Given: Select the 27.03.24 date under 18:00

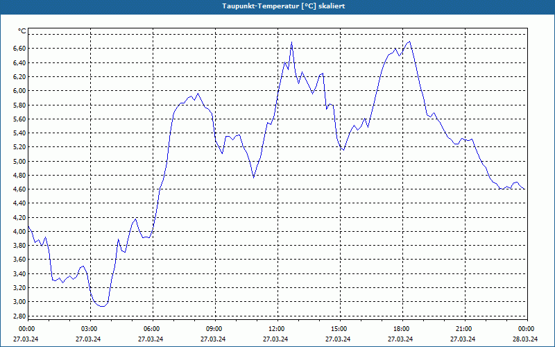Looking at the screenshot, I should (400, 339).
